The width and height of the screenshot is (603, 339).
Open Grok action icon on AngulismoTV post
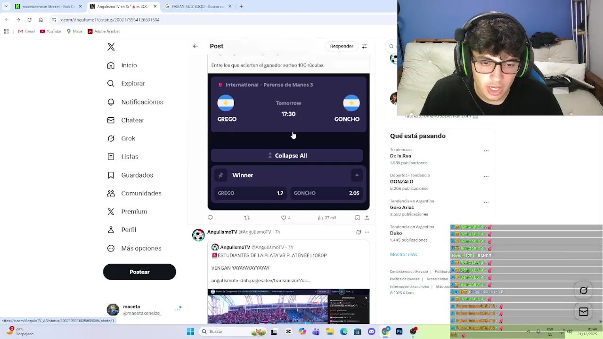click(359, 232)
